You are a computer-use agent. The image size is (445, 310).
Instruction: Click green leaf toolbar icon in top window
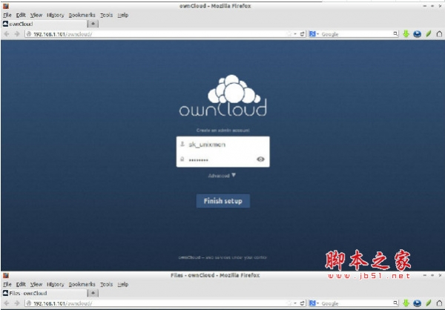point(428,34)
